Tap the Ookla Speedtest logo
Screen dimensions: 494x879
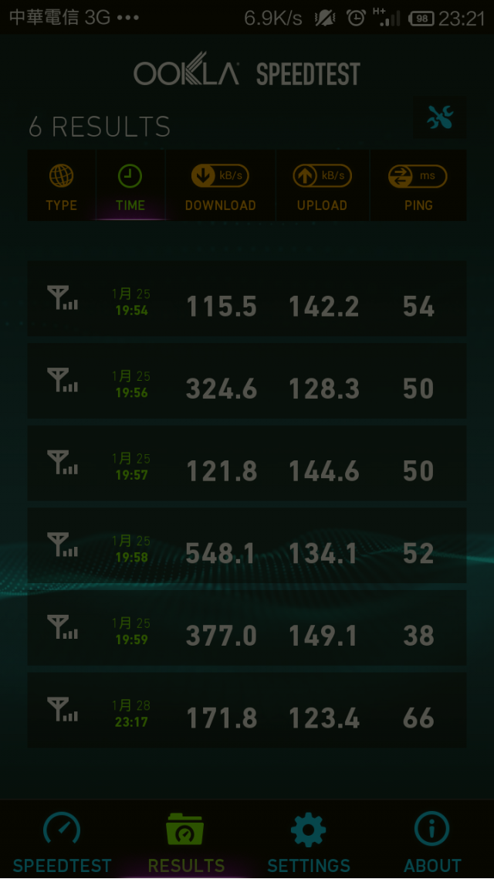tap(247, 73)
